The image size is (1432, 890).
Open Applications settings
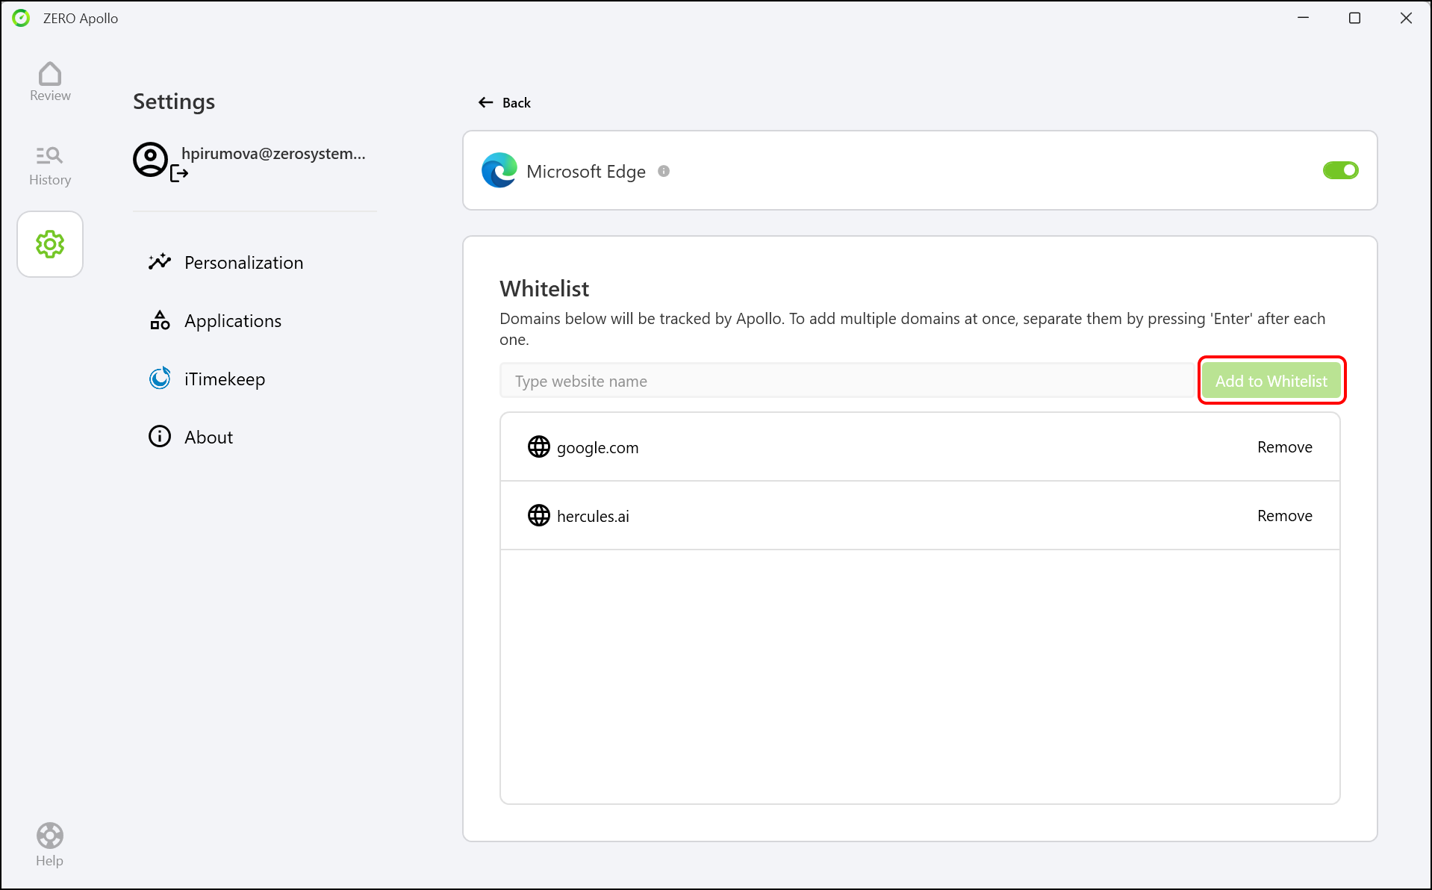232,320
